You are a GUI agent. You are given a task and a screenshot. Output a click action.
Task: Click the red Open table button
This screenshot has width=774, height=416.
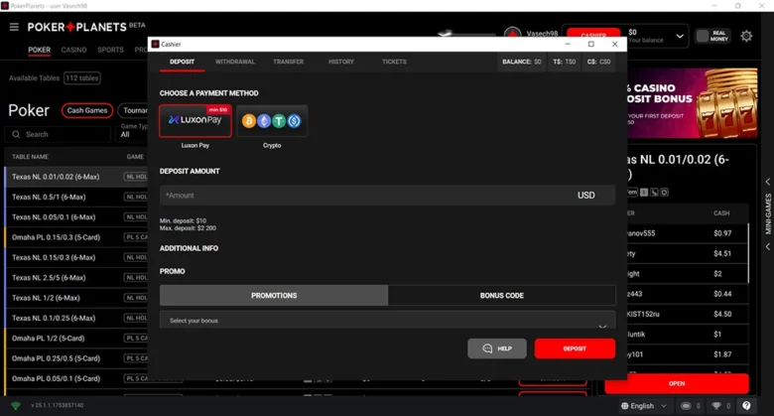coord(677,383)
